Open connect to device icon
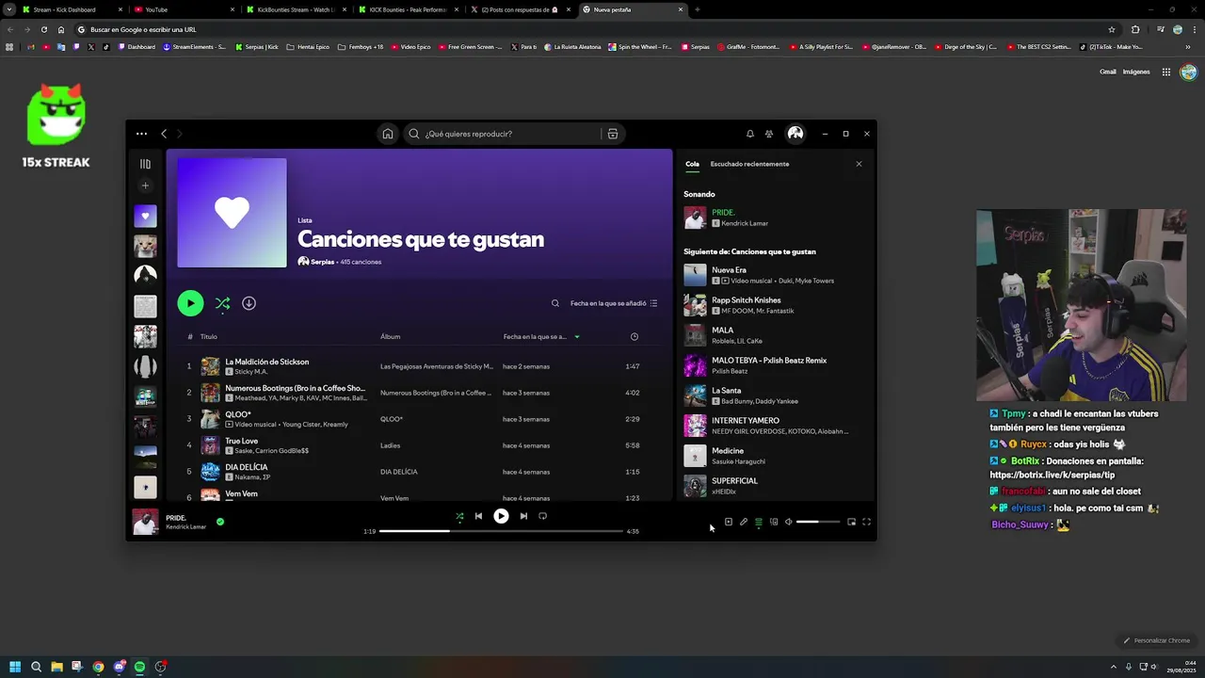1205x678 pixels. point(773,522)
